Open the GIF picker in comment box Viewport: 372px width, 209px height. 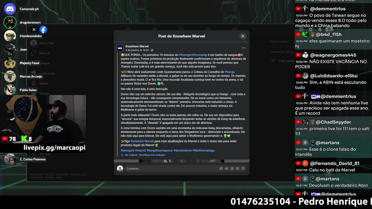point(237,168)
